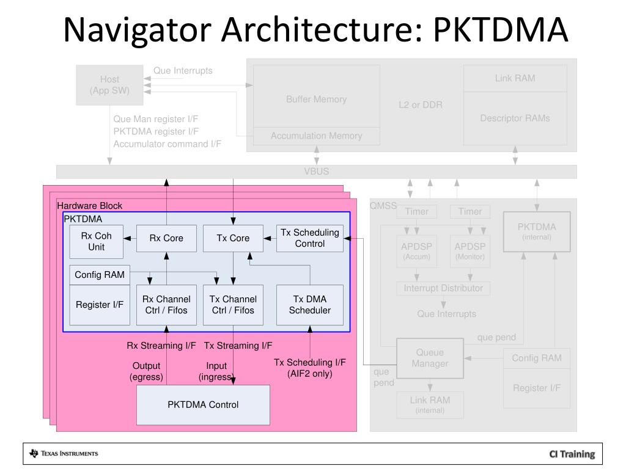Click the APDSP (Monitor) box
The height and width of the screenshot is (469, 626).
[x=470, y=251]
